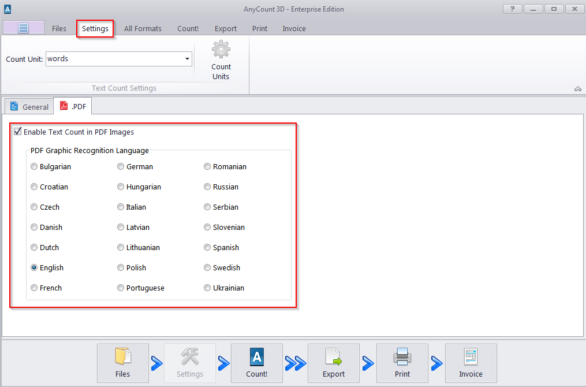Select Portuguese recognition language
The width and height of the screenshot is (586, 387).
point(141,288)
